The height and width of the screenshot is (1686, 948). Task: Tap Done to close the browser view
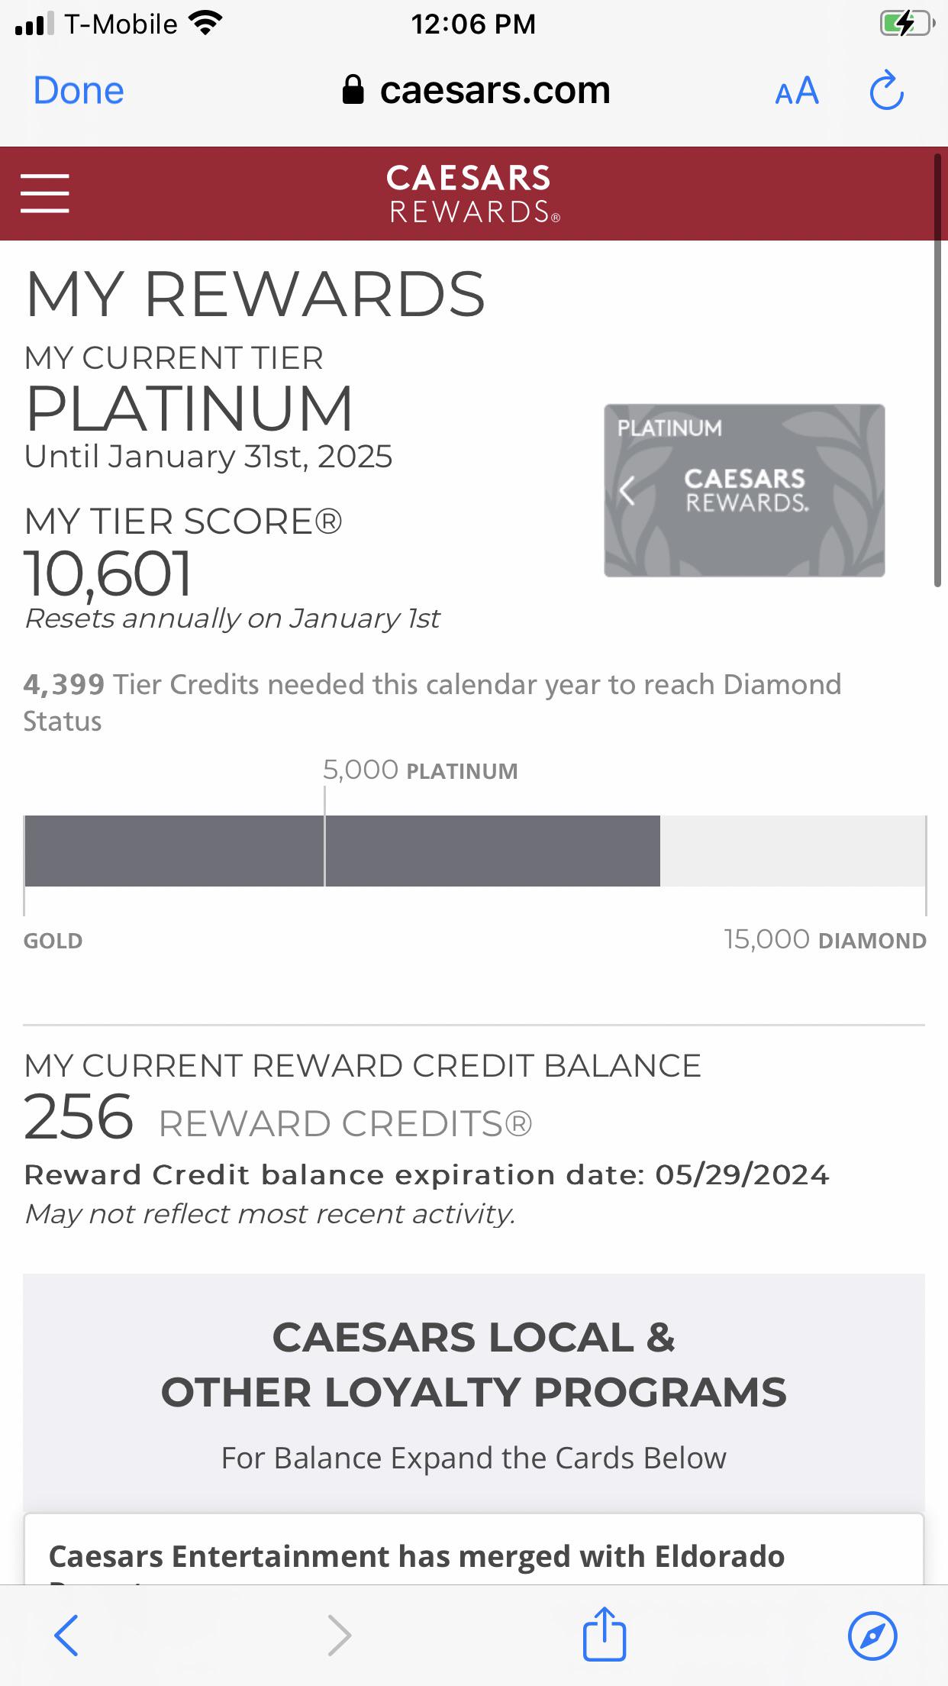pyautogui.click(x=77, y=89)
